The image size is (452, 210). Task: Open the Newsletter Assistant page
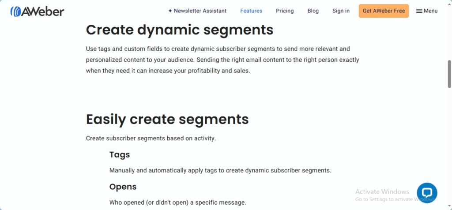tap(200, 11)
